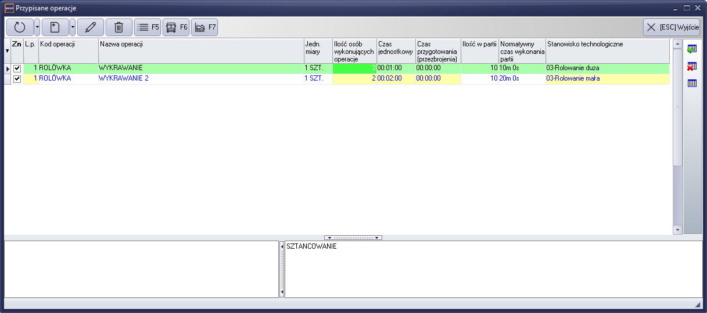Click the plain blue table grid icon
Viewport: 707px width, 313px height.
pyautogui.click(x=692, y=83)
